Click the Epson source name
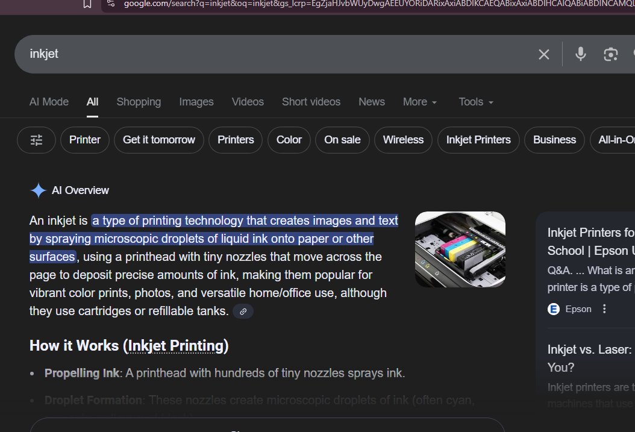 click(578, 309)
